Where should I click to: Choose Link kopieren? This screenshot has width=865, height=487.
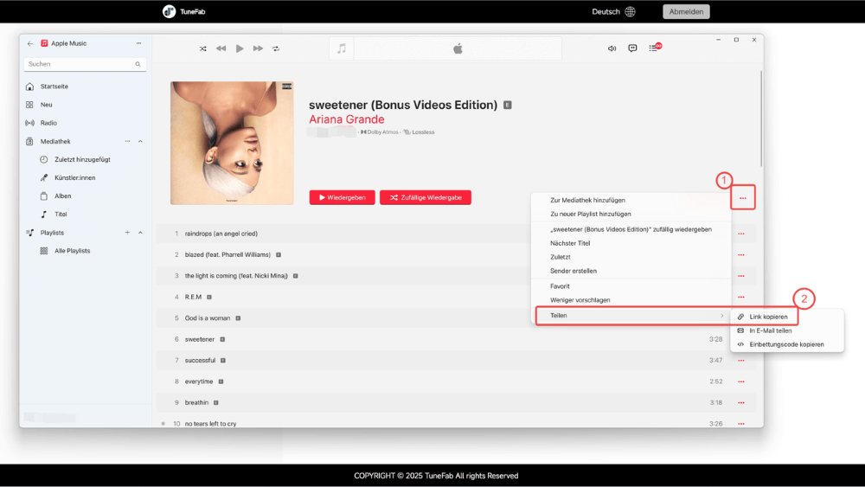pos(768,317)
